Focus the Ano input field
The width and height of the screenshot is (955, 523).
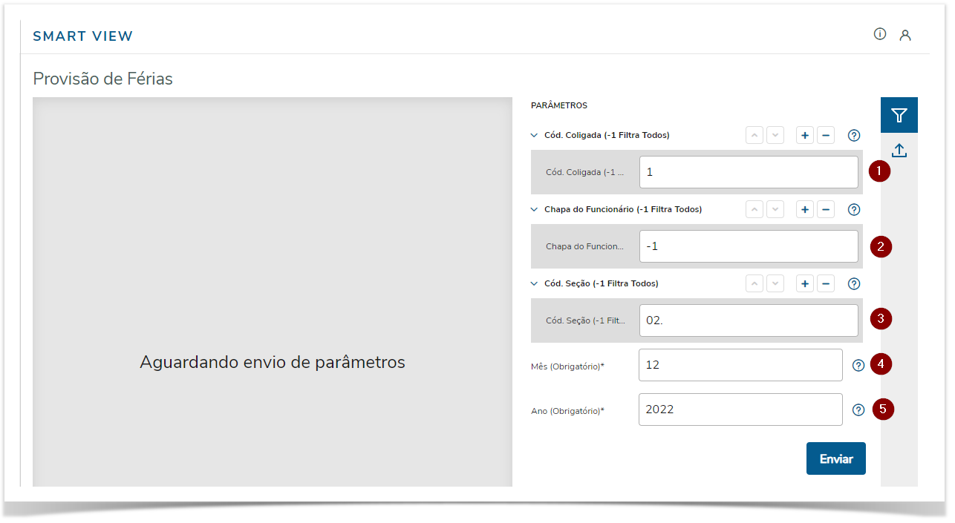[x=740, y=409]
